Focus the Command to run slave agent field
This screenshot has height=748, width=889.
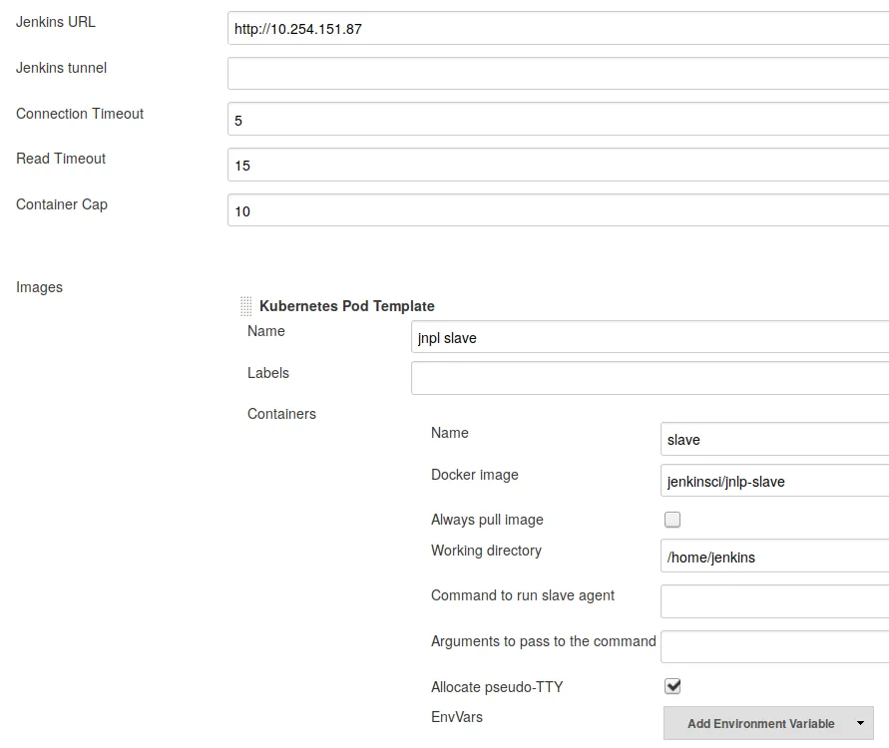point(773,601)
